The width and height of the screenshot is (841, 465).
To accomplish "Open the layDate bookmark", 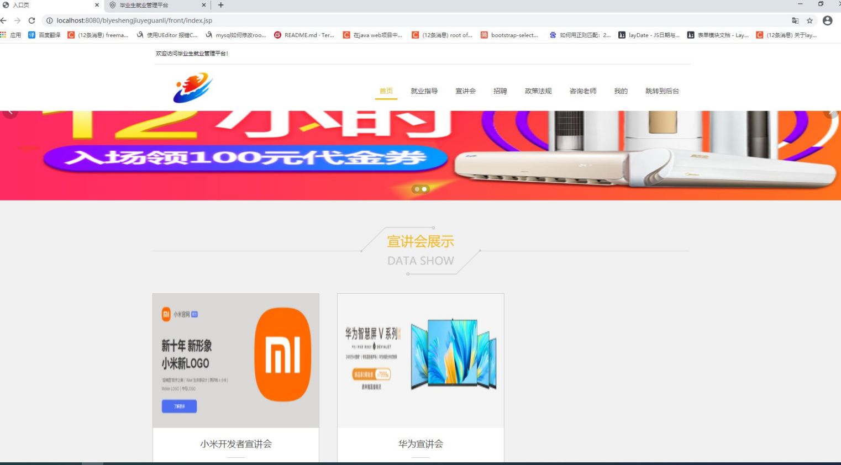I will [649, 35].
